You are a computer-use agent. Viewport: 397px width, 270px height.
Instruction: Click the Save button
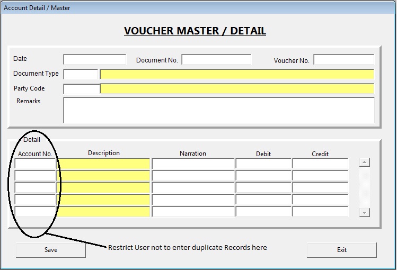51,250
